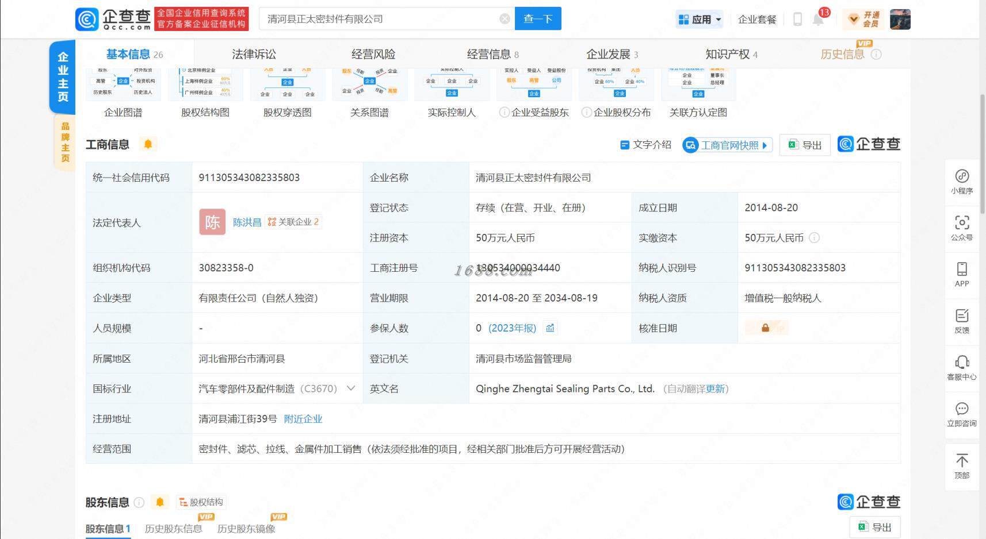Screen dimensions: 986x539
Task: Open the 立即咨询 chat icon
Action: (x=962, y=414)
